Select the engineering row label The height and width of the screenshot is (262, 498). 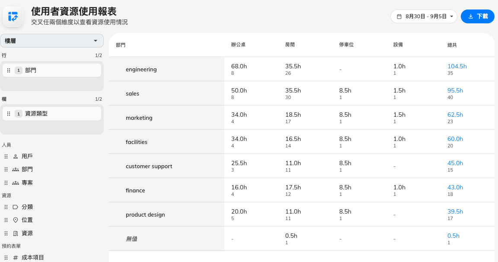(141, 69)
